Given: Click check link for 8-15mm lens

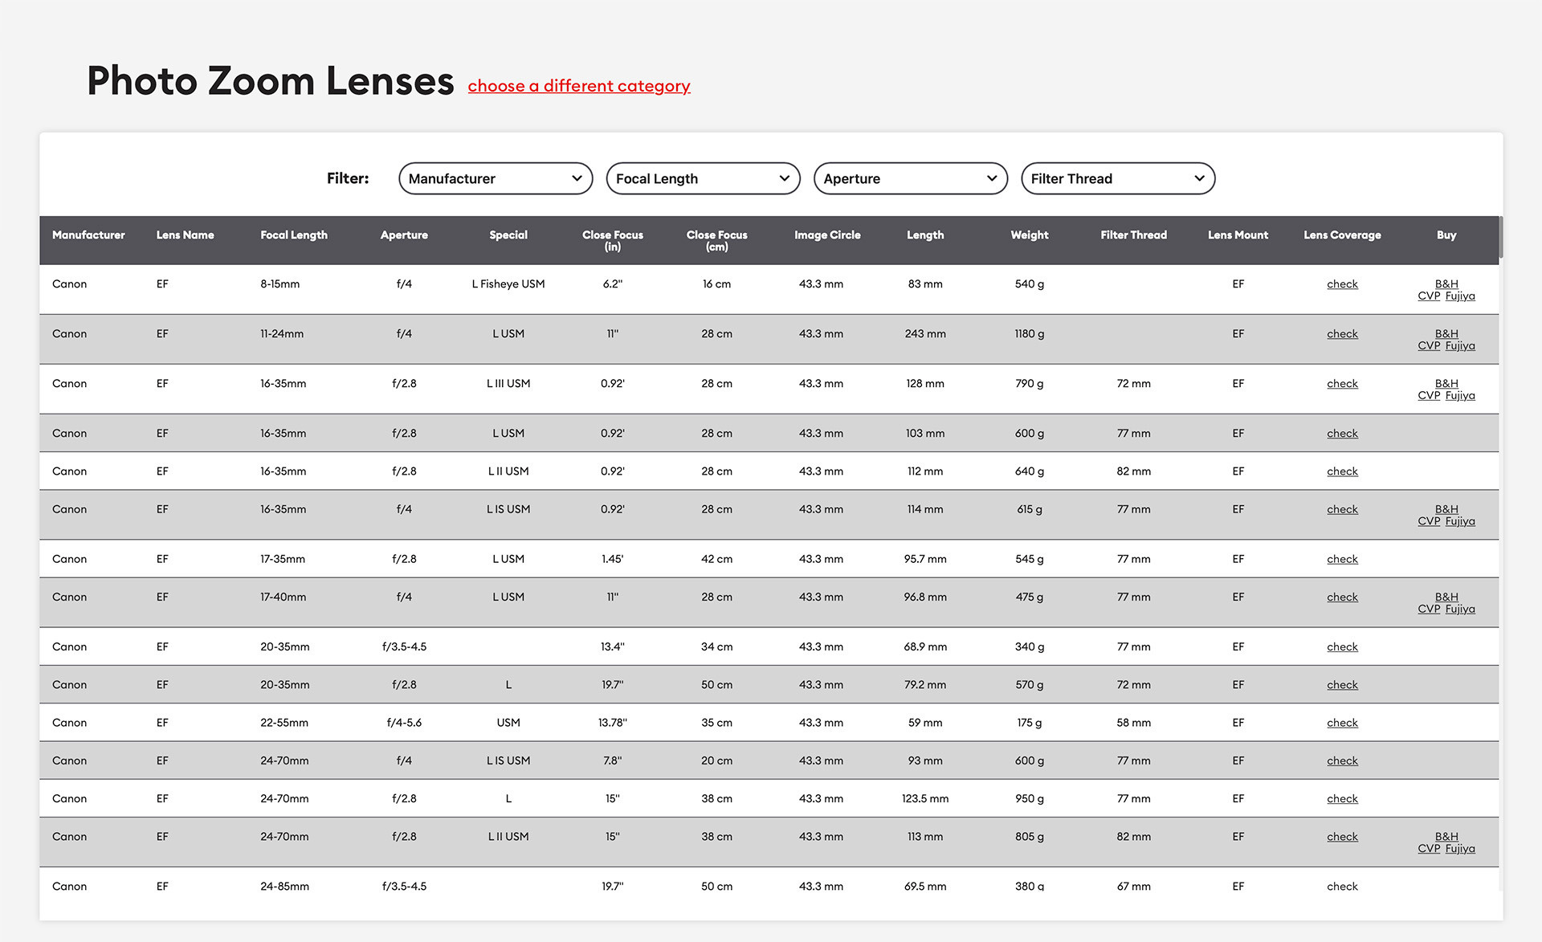Looking at the screenshot, I should 1341,284.
